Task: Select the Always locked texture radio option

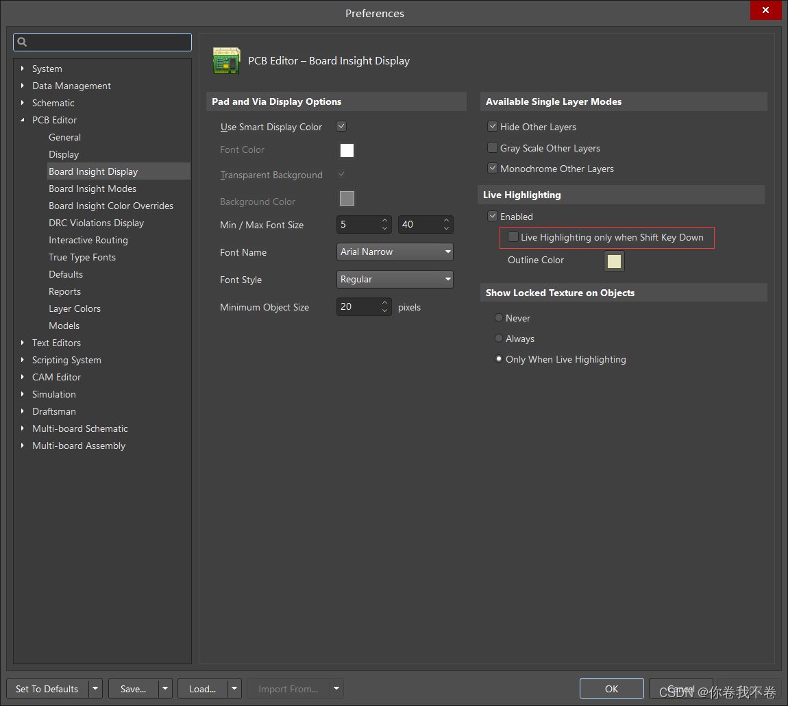Action: point(499,339)
